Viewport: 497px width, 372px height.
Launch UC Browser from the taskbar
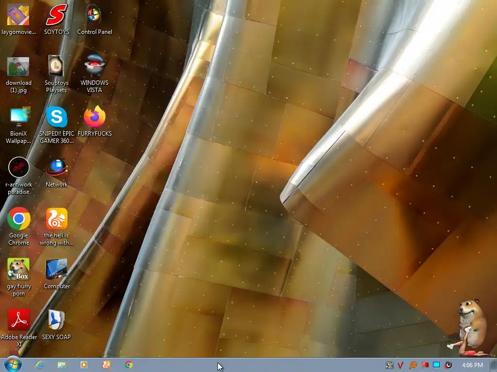click(x=106, y=365)
